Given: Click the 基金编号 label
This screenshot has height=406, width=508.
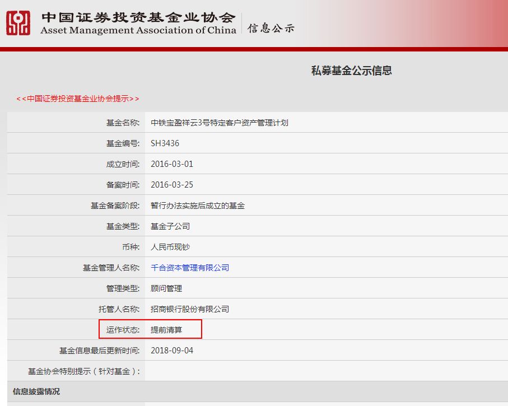Looking at the screenshot, I should [x=123, y=143].
